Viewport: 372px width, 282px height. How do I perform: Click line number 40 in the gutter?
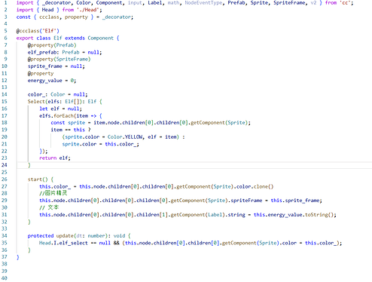pos(5,278)
